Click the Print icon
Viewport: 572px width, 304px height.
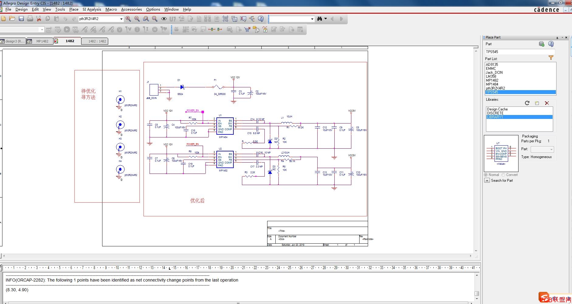click(x=30, y=19)
